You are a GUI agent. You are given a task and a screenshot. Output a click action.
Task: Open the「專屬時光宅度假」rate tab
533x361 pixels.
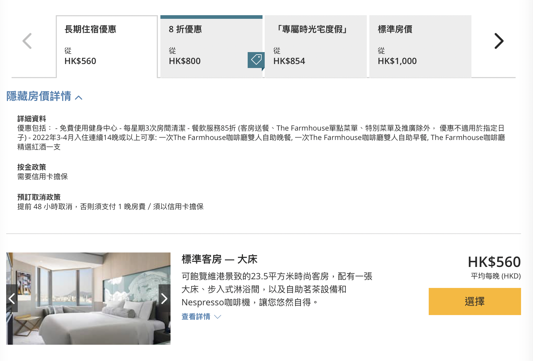coord(316,47)
